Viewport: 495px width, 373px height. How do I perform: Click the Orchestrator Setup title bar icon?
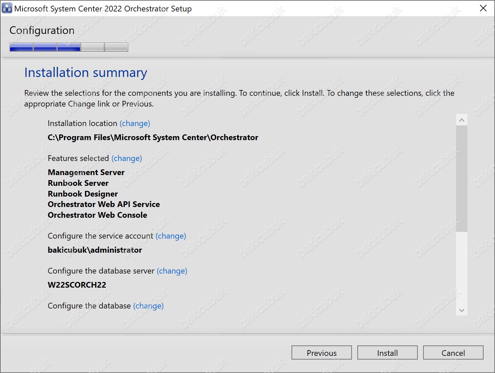point(7,8)
